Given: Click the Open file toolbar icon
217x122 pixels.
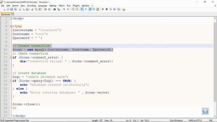Looking at the screenshot, I should coord(7,9).
